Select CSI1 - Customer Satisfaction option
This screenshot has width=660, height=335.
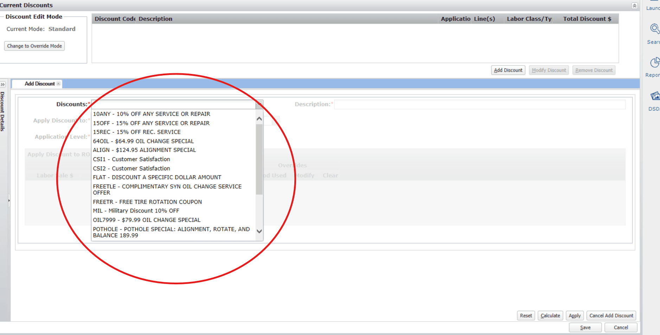[132, 159]
